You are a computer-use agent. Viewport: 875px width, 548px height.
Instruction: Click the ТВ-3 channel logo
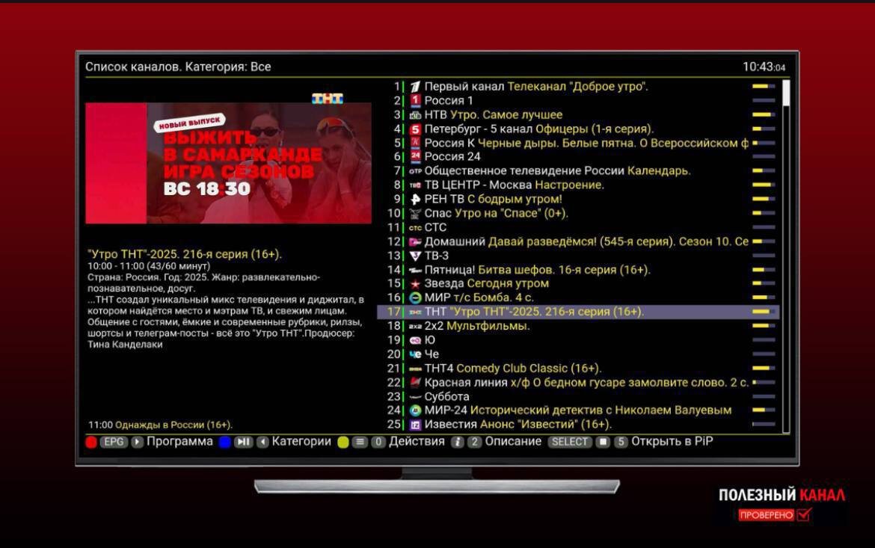(x=415, y=256)
